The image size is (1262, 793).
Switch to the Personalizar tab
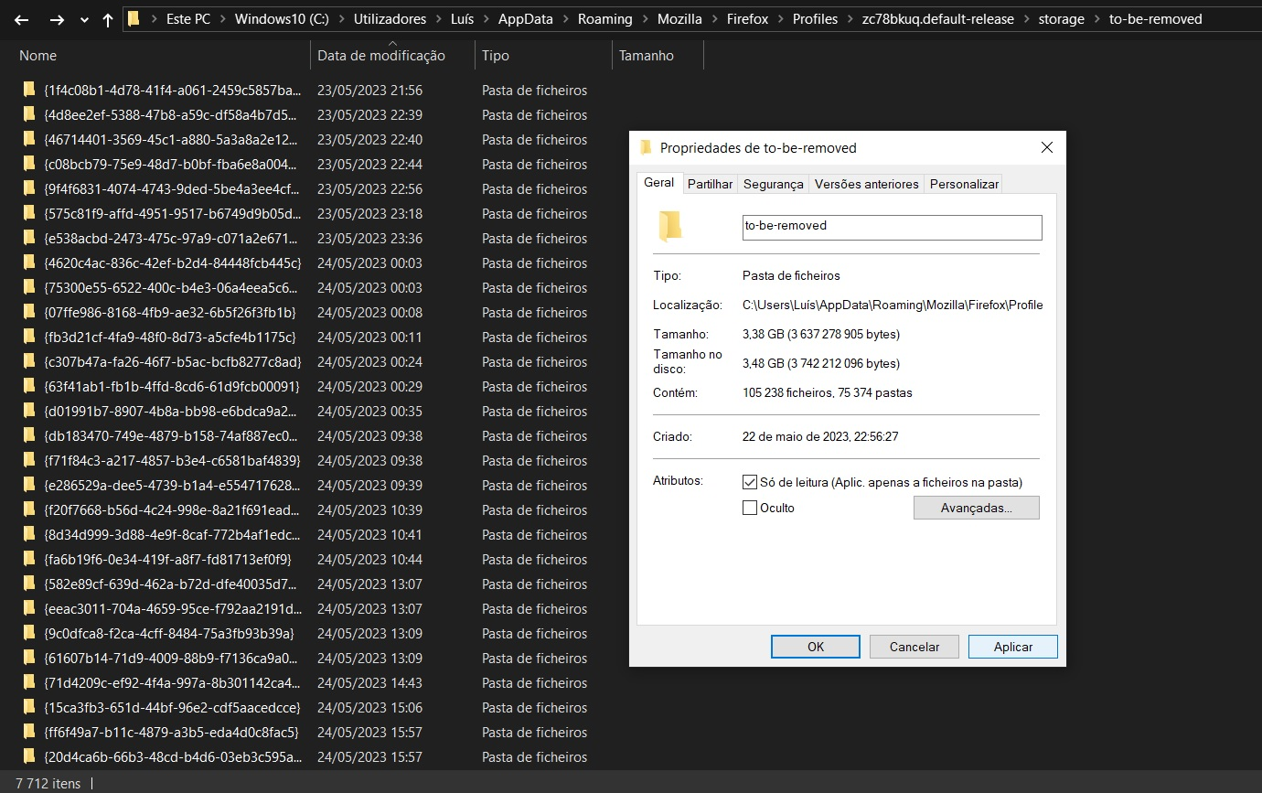coord(964,184)
